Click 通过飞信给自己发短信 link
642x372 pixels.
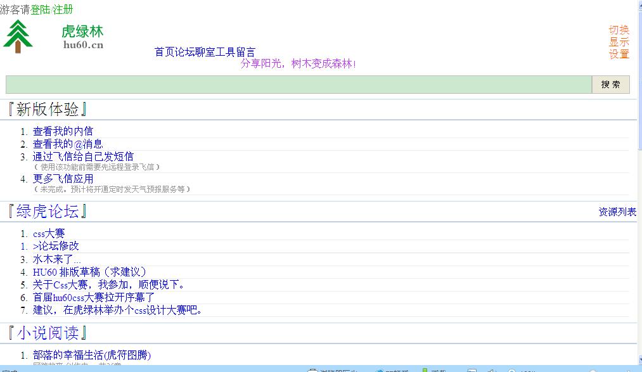83,157
